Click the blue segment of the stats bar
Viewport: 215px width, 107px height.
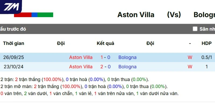point(34,15)
